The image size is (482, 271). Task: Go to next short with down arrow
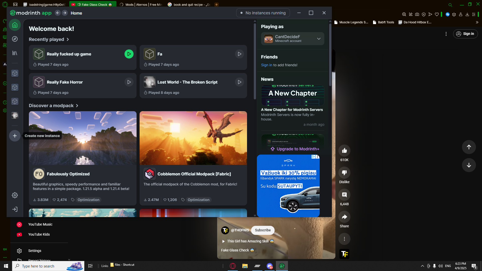(469, 165)
